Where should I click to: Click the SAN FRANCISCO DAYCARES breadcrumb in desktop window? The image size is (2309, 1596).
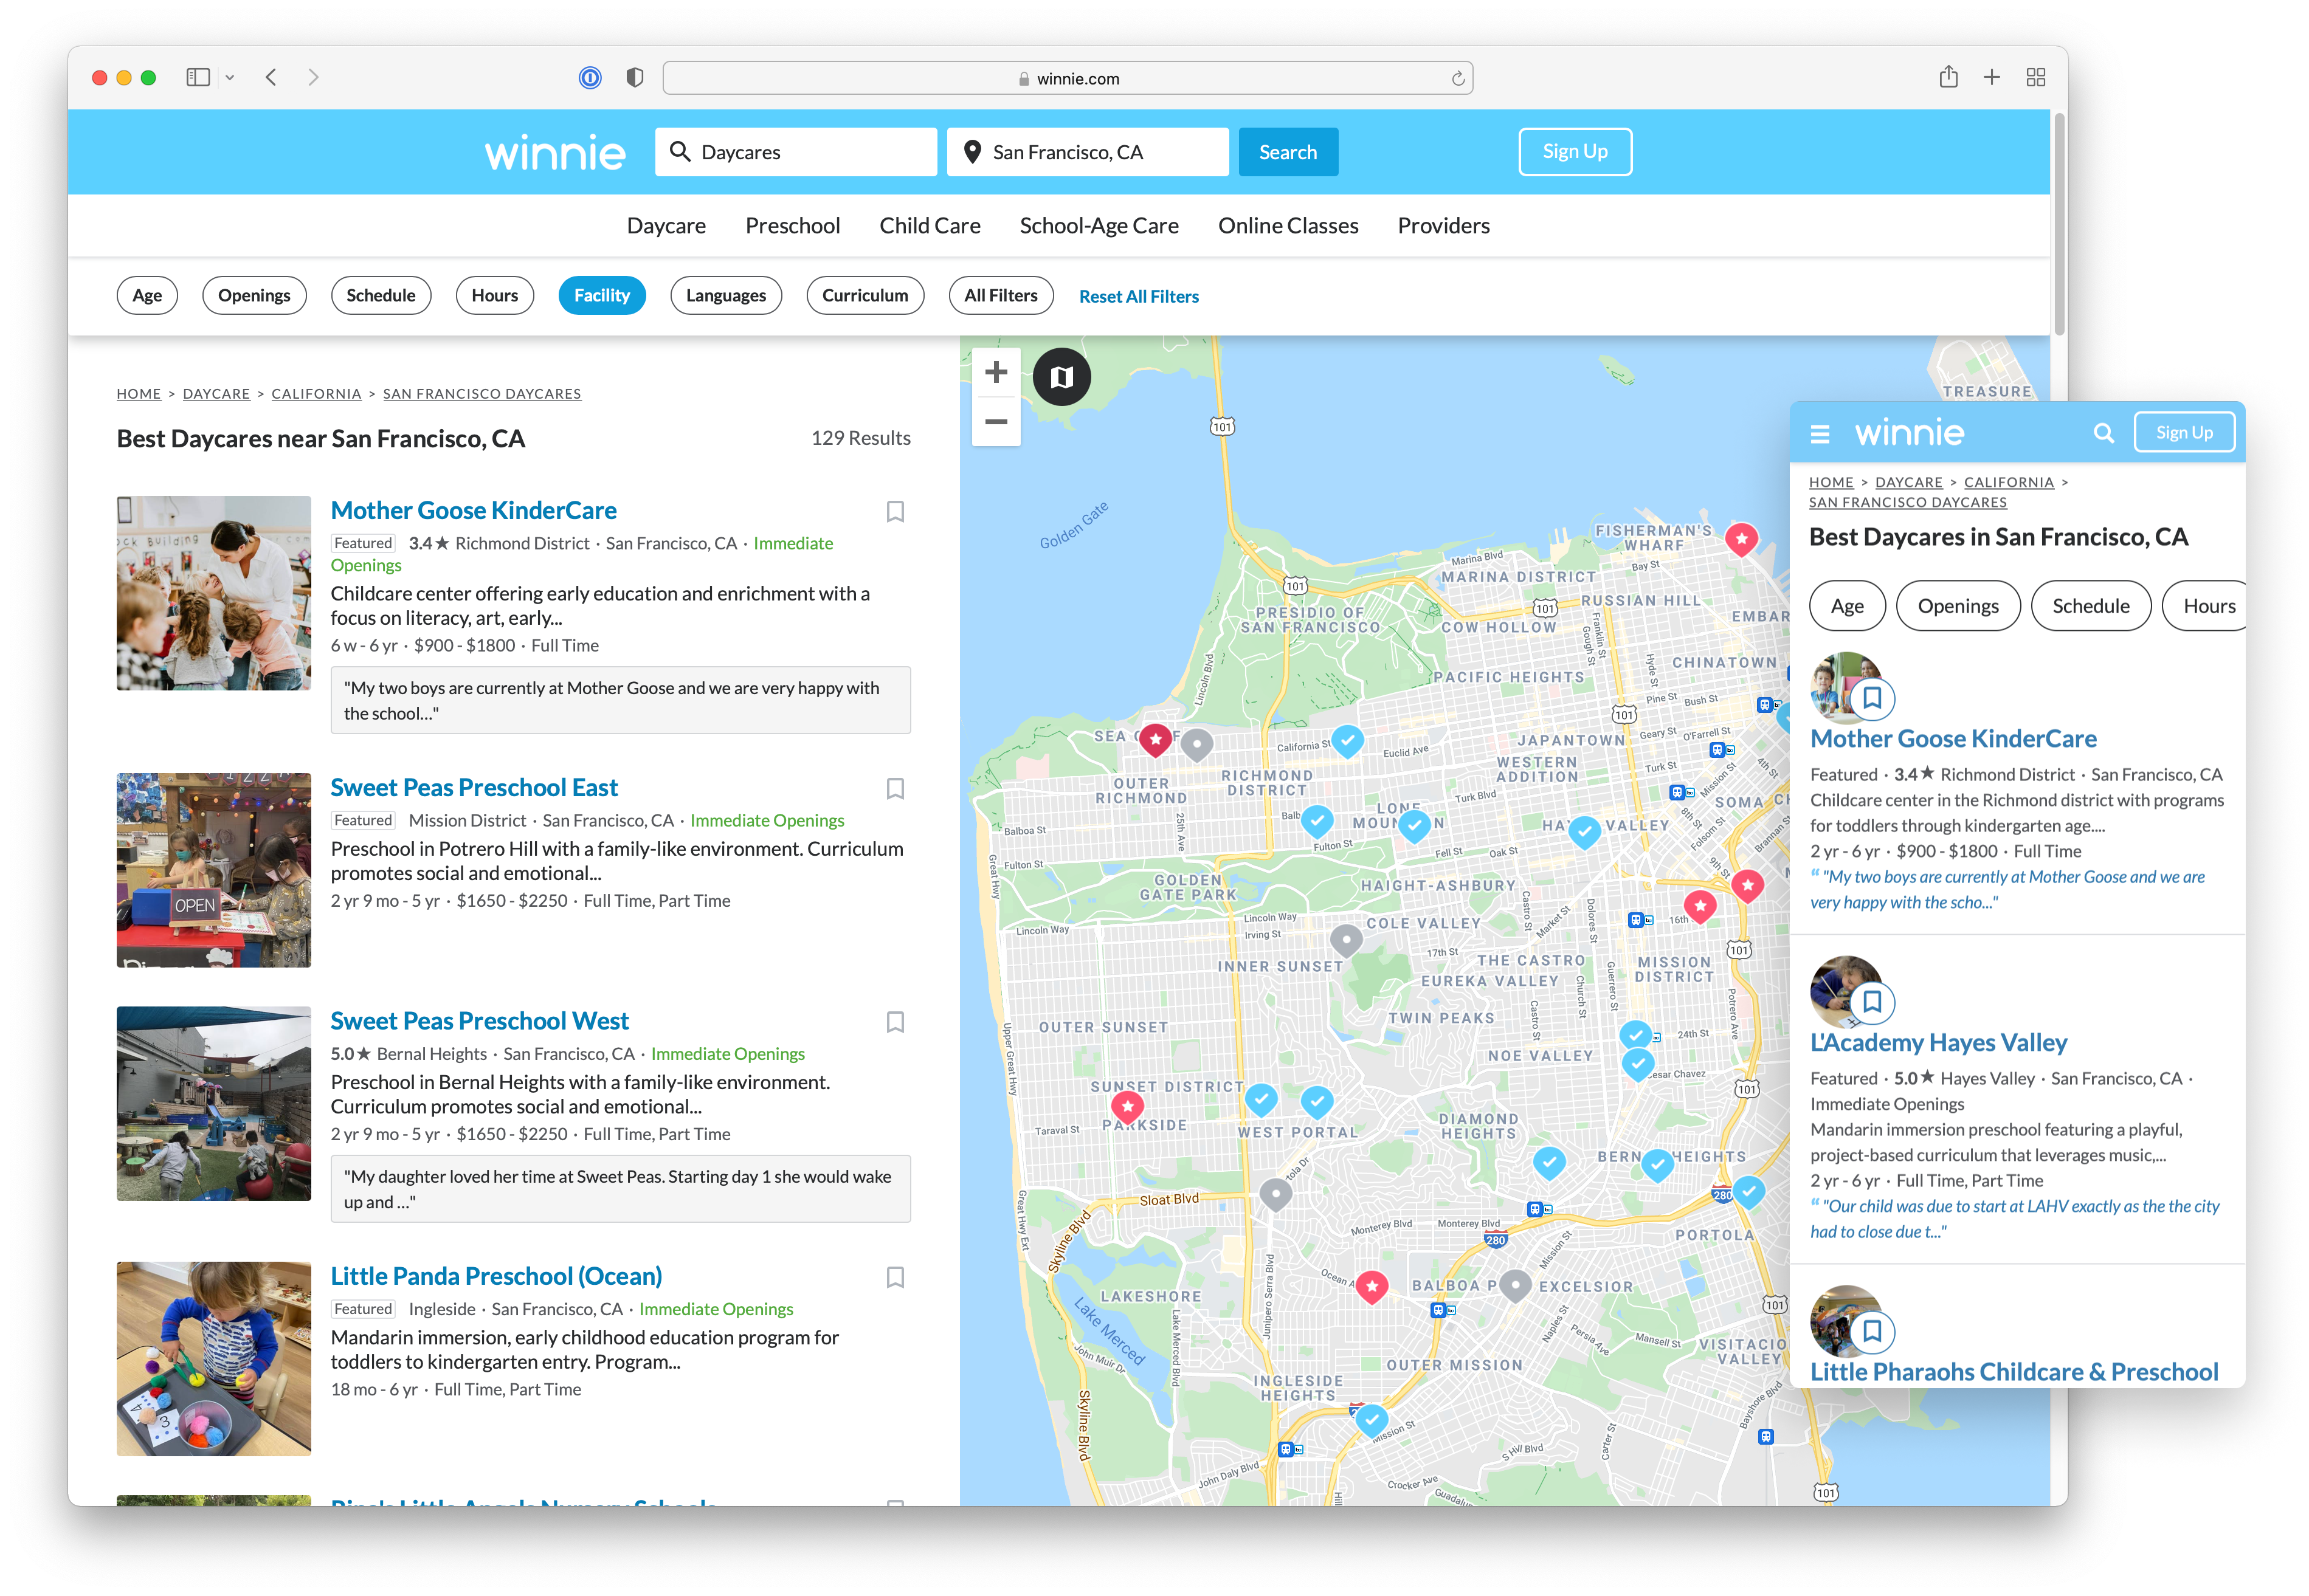coord(481,394)
